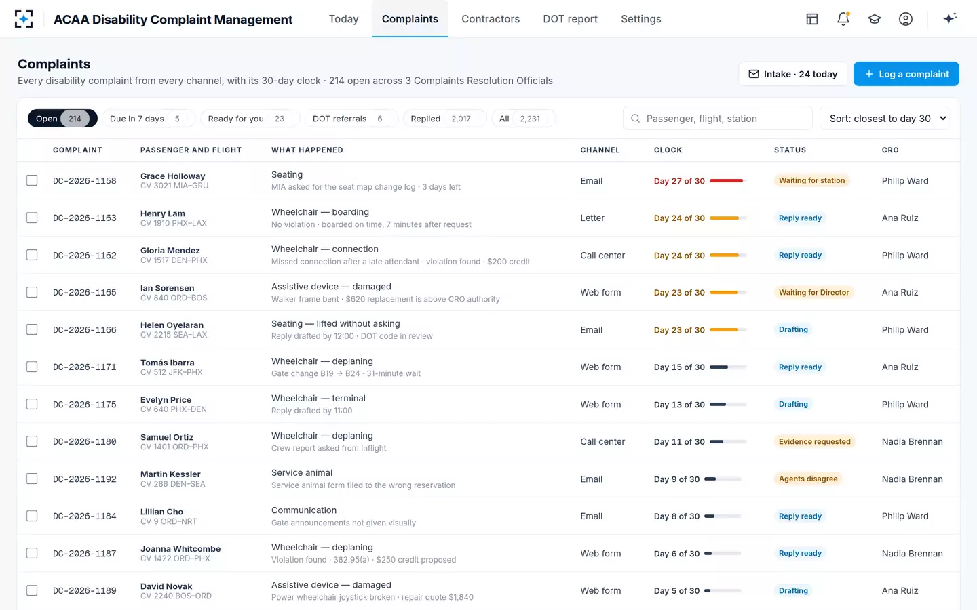The height and width of the screenshot is (610, 977).
Task: Open the table layout icon in header
Action: (x=812, y=19)
